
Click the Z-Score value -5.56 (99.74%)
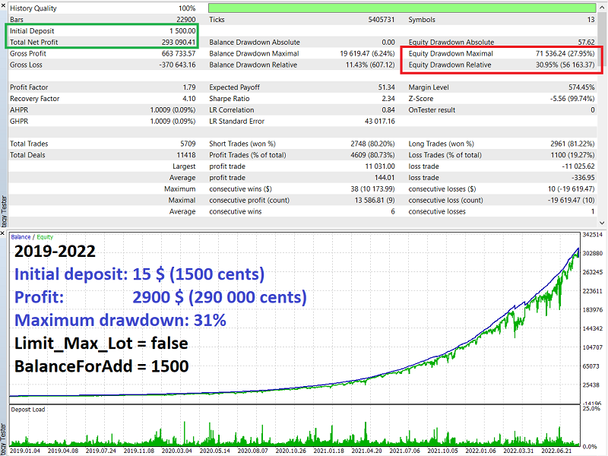[x=572, y=99]
